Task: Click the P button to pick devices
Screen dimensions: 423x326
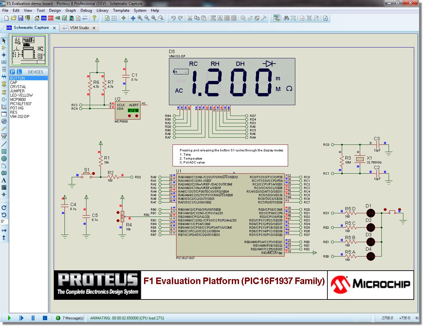Action: [12, 72]
